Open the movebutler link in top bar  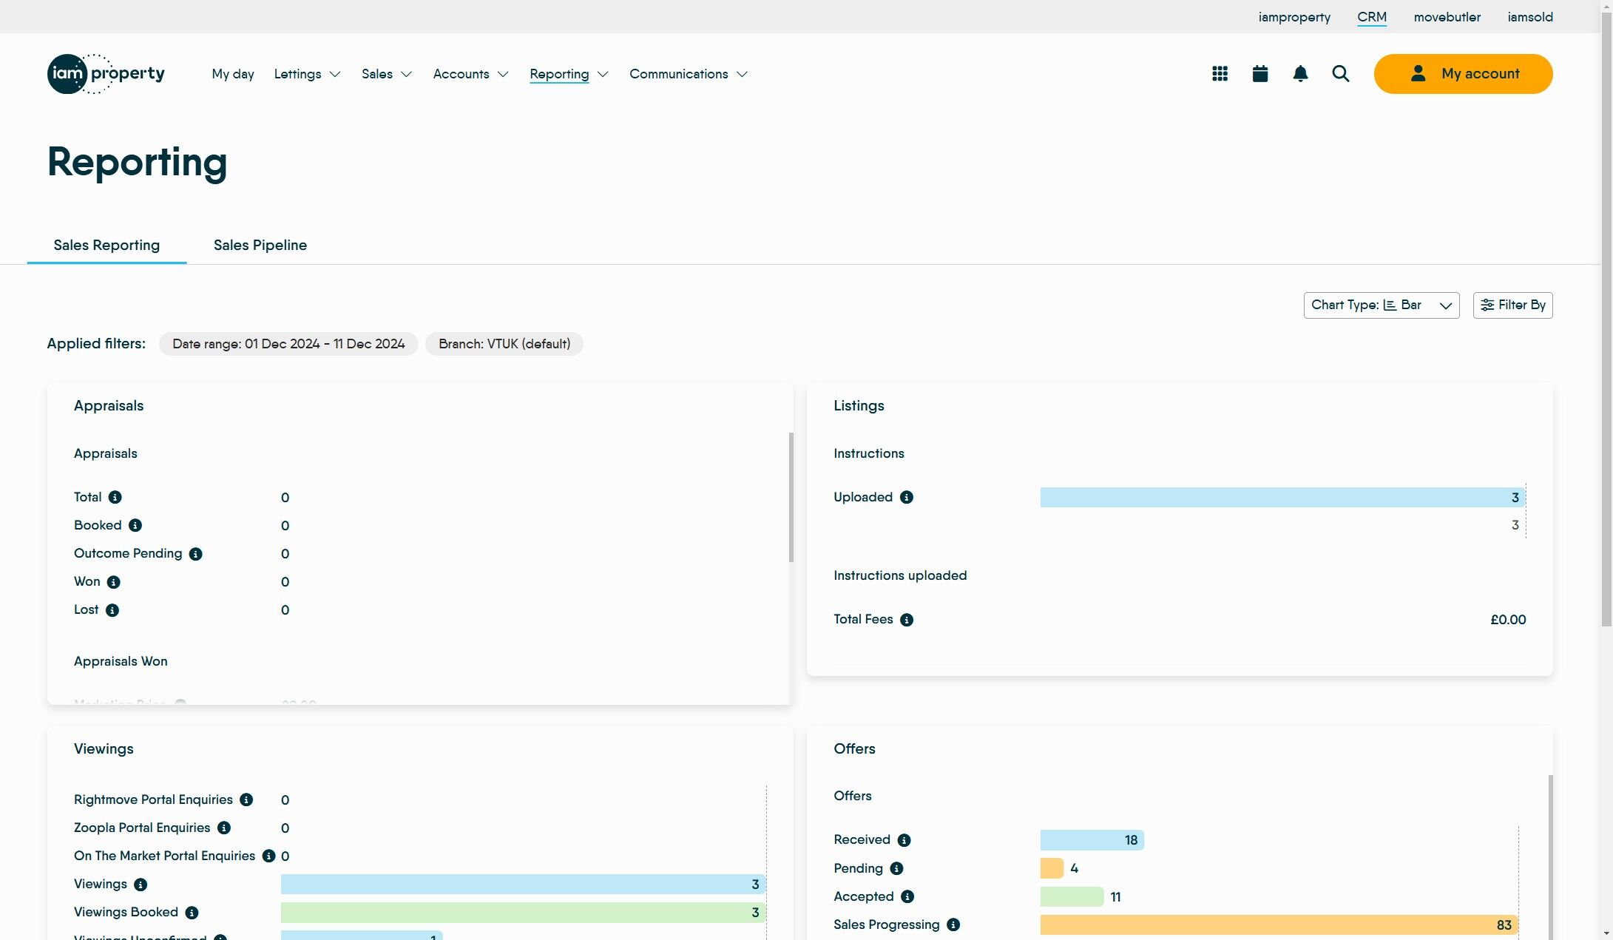[1447, 17]
